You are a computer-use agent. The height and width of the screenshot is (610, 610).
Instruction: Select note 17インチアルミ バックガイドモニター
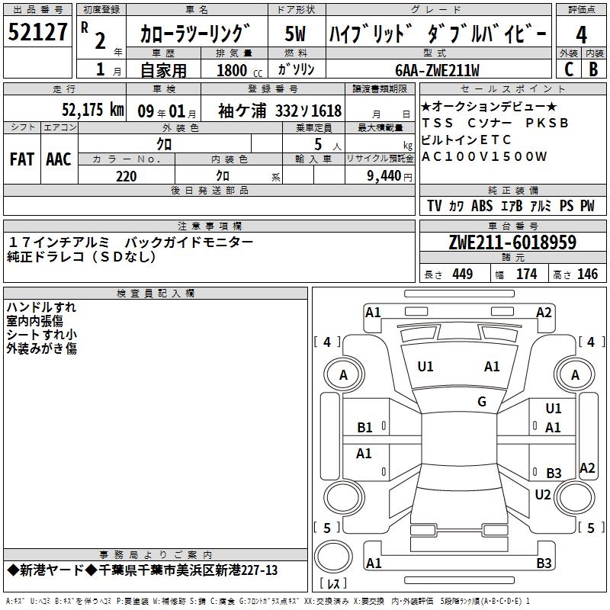click(130, 242)
